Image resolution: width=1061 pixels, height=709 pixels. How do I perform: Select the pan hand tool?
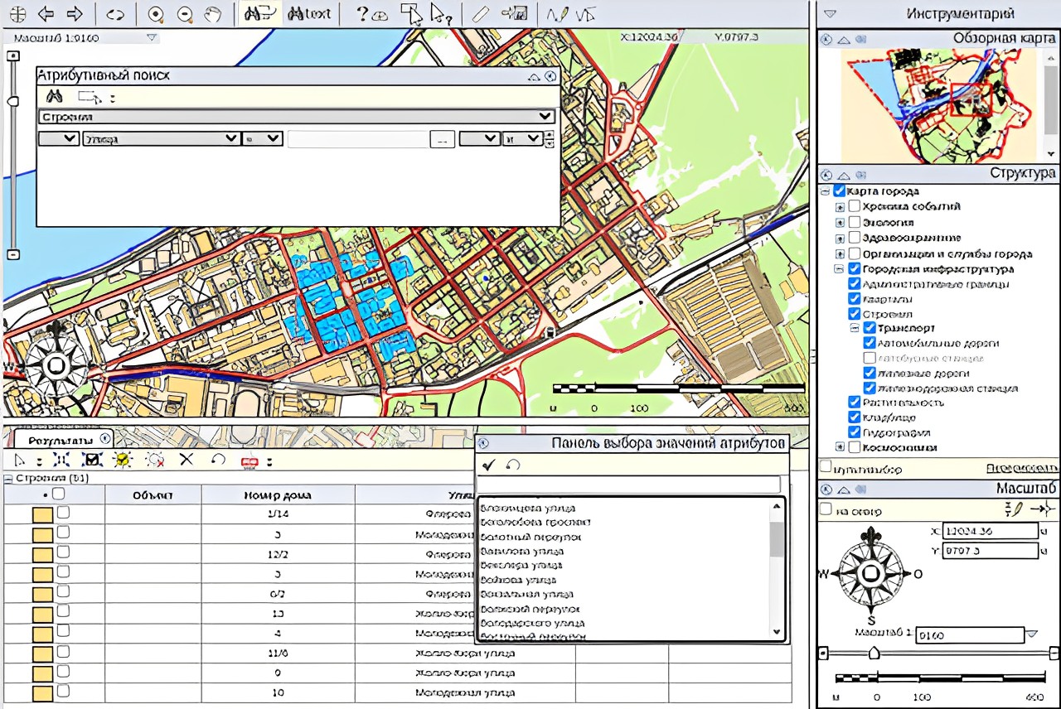click(x=214, y=13)
